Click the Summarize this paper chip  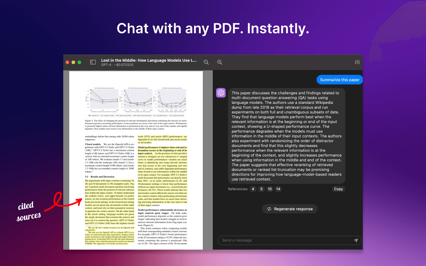click(339, 79)
